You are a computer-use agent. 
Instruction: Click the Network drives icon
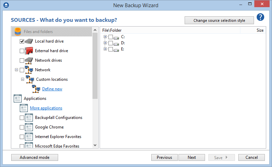coord(29,61)
